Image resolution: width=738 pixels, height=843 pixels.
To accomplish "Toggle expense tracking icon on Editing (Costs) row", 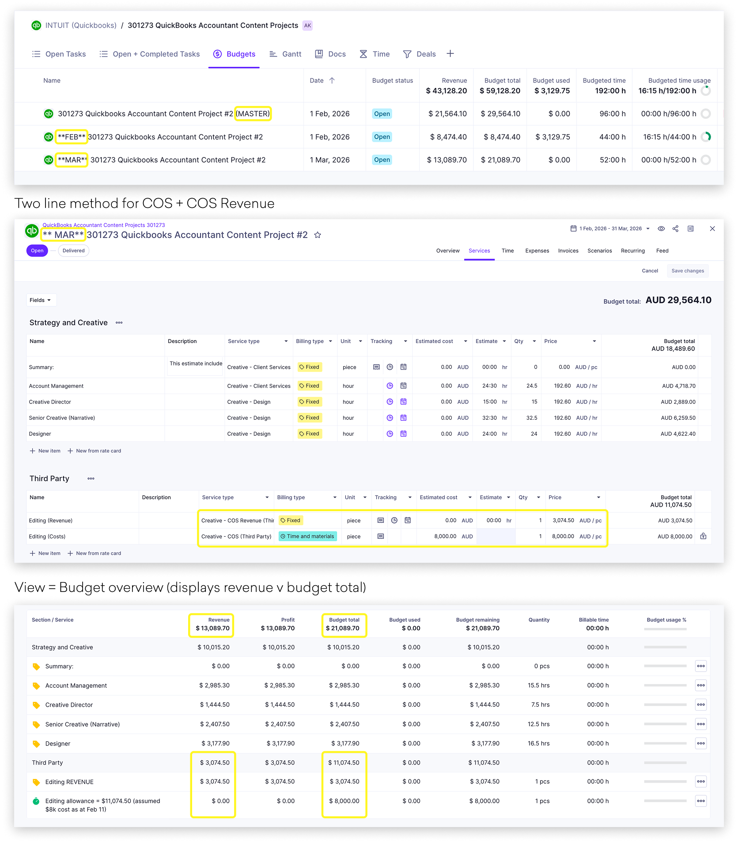I will (x=381, y=537).
